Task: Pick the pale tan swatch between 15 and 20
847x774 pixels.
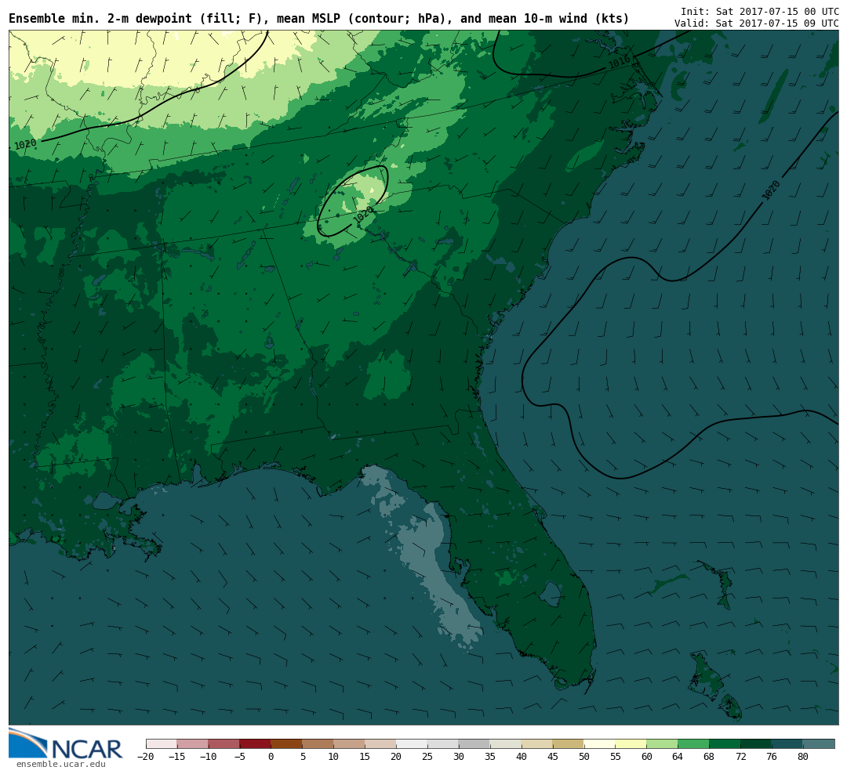Action: [x=381, y=743]
